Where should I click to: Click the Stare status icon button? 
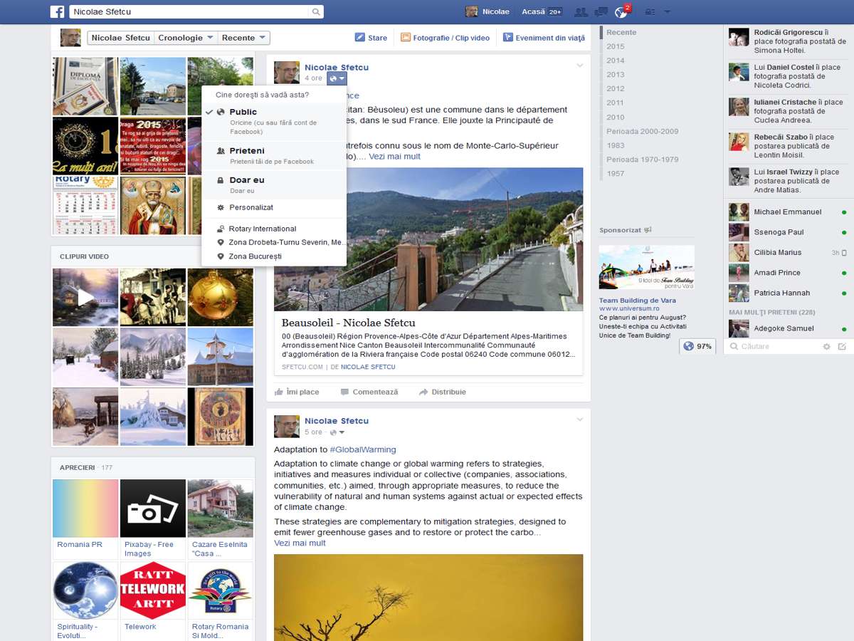click(x=360, y=37)
